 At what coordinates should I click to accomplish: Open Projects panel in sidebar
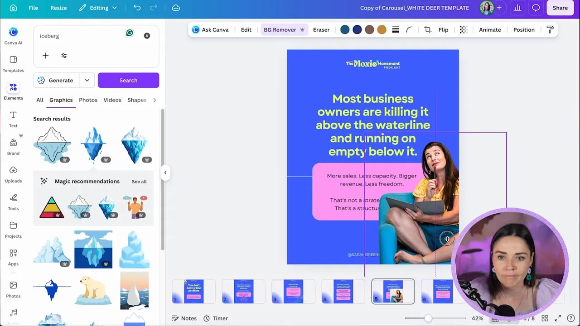(x=13, y=230)
